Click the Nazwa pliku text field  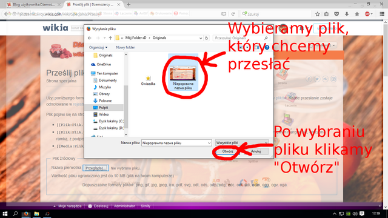(174, 143)
